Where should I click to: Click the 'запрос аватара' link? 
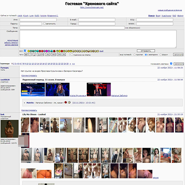click(11, 45)
